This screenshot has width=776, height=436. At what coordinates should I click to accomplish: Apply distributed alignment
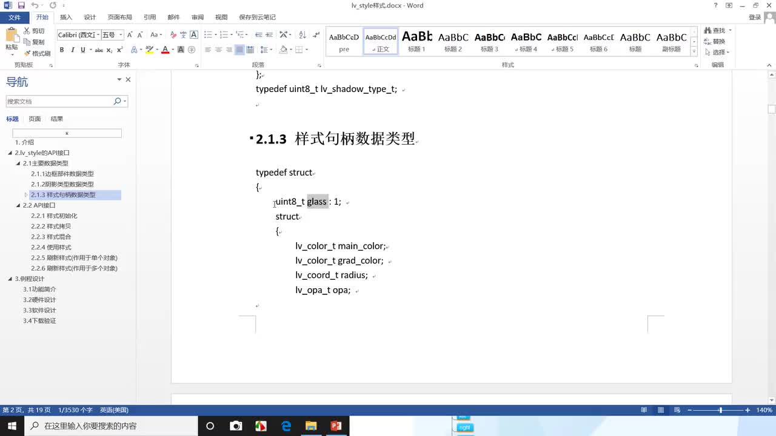pyautogui.click(x=249, y=50)
